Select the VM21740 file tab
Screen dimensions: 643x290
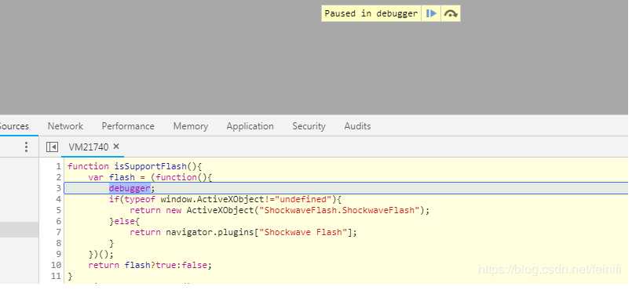click(x=89, y=147)
